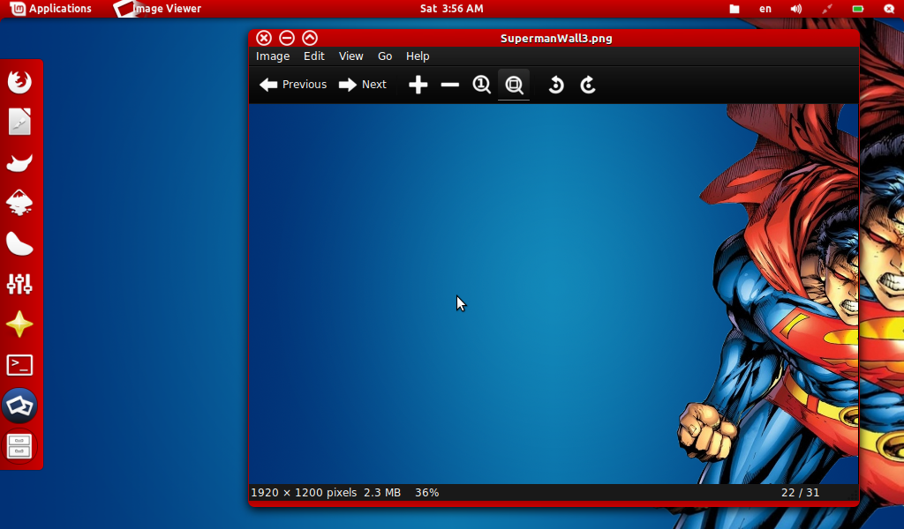Launch Firefox from the dock
The width and height of the screenshot is (904, 529).
tap(19, 81)
